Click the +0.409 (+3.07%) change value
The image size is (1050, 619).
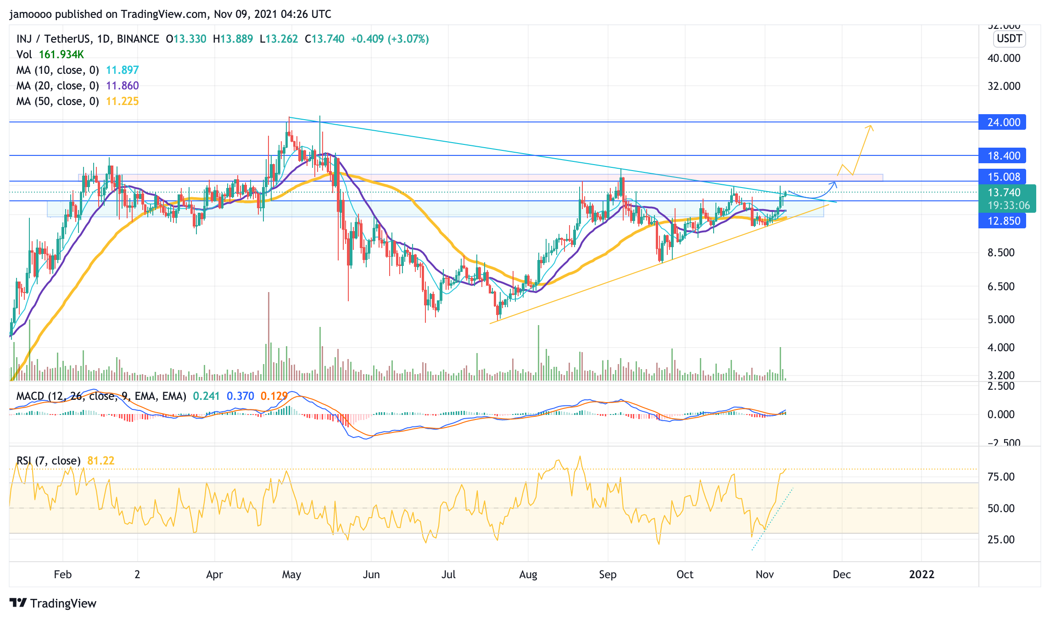coord(390,39)
